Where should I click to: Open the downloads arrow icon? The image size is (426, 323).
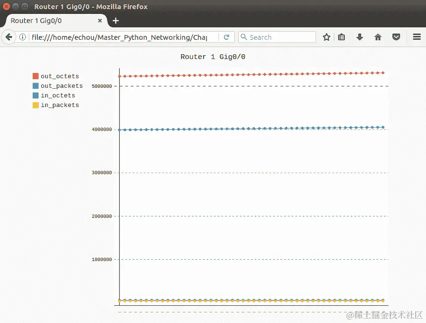coord(360,37)
